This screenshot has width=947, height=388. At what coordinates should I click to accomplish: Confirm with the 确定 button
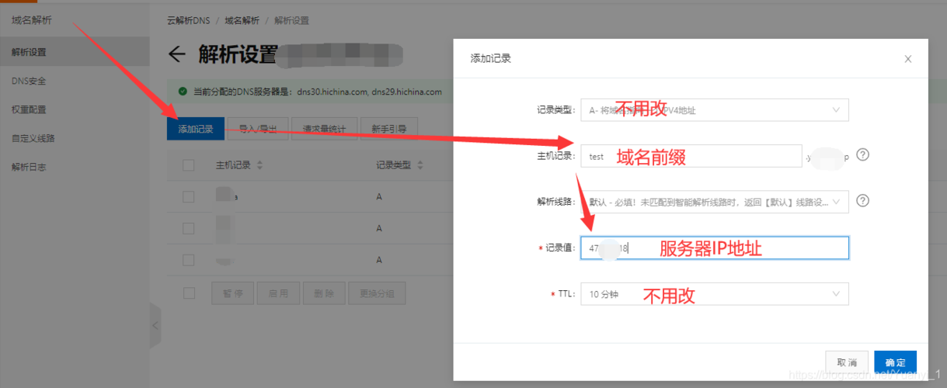(896, 362)
